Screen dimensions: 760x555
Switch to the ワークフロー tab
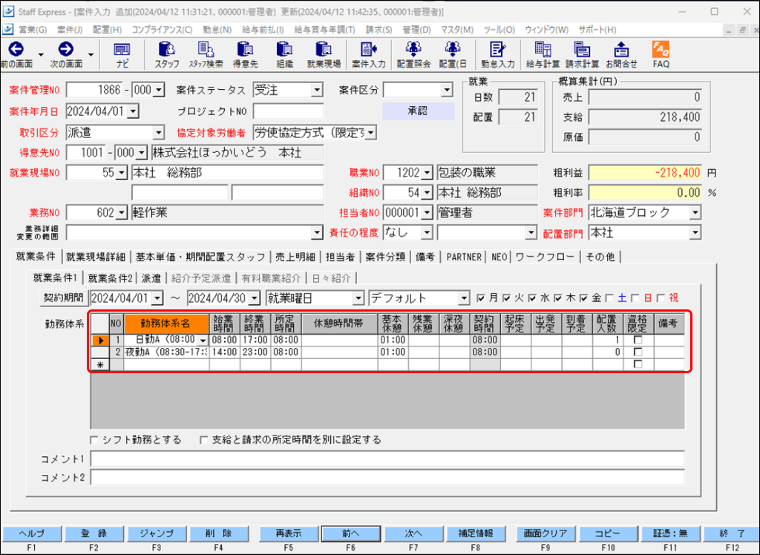[x=544, y=257]
